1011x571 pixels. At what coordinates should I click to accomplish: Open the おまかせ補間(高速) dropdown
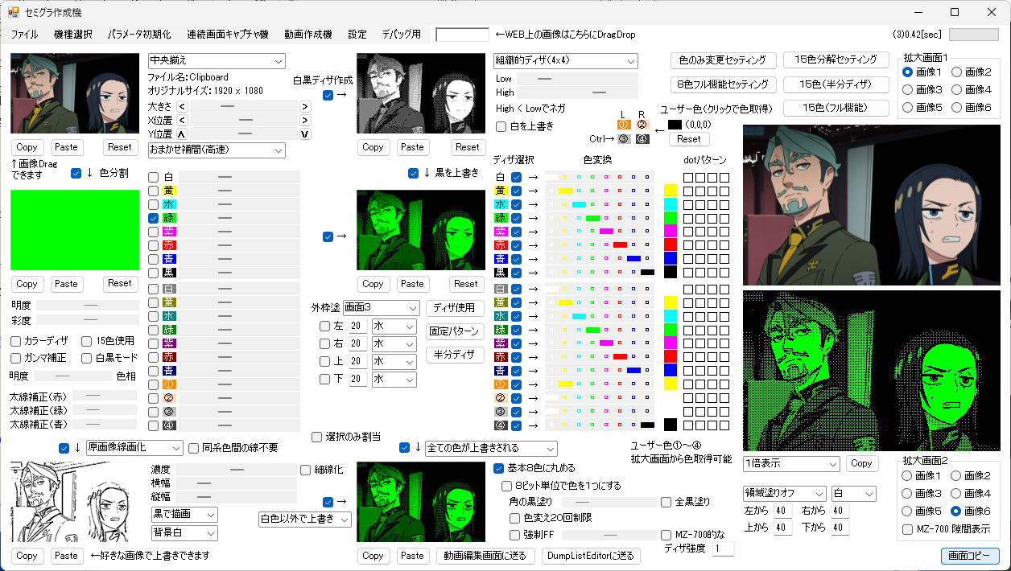217,150
